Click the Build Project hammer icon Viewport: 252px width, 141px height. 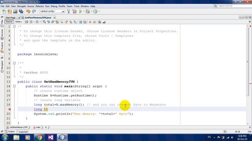[x=69, y=11]
